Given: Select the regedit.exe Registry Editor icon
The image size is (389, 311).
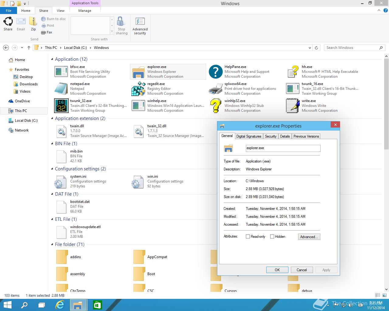Looking at the screenshot, I should pyautogui.click(x=138, y=89).
